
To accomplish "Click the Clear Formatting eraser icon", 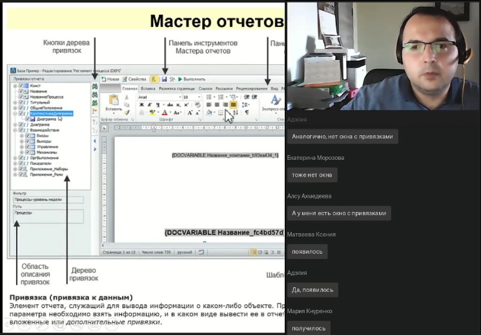I will (x=198, y=105).
